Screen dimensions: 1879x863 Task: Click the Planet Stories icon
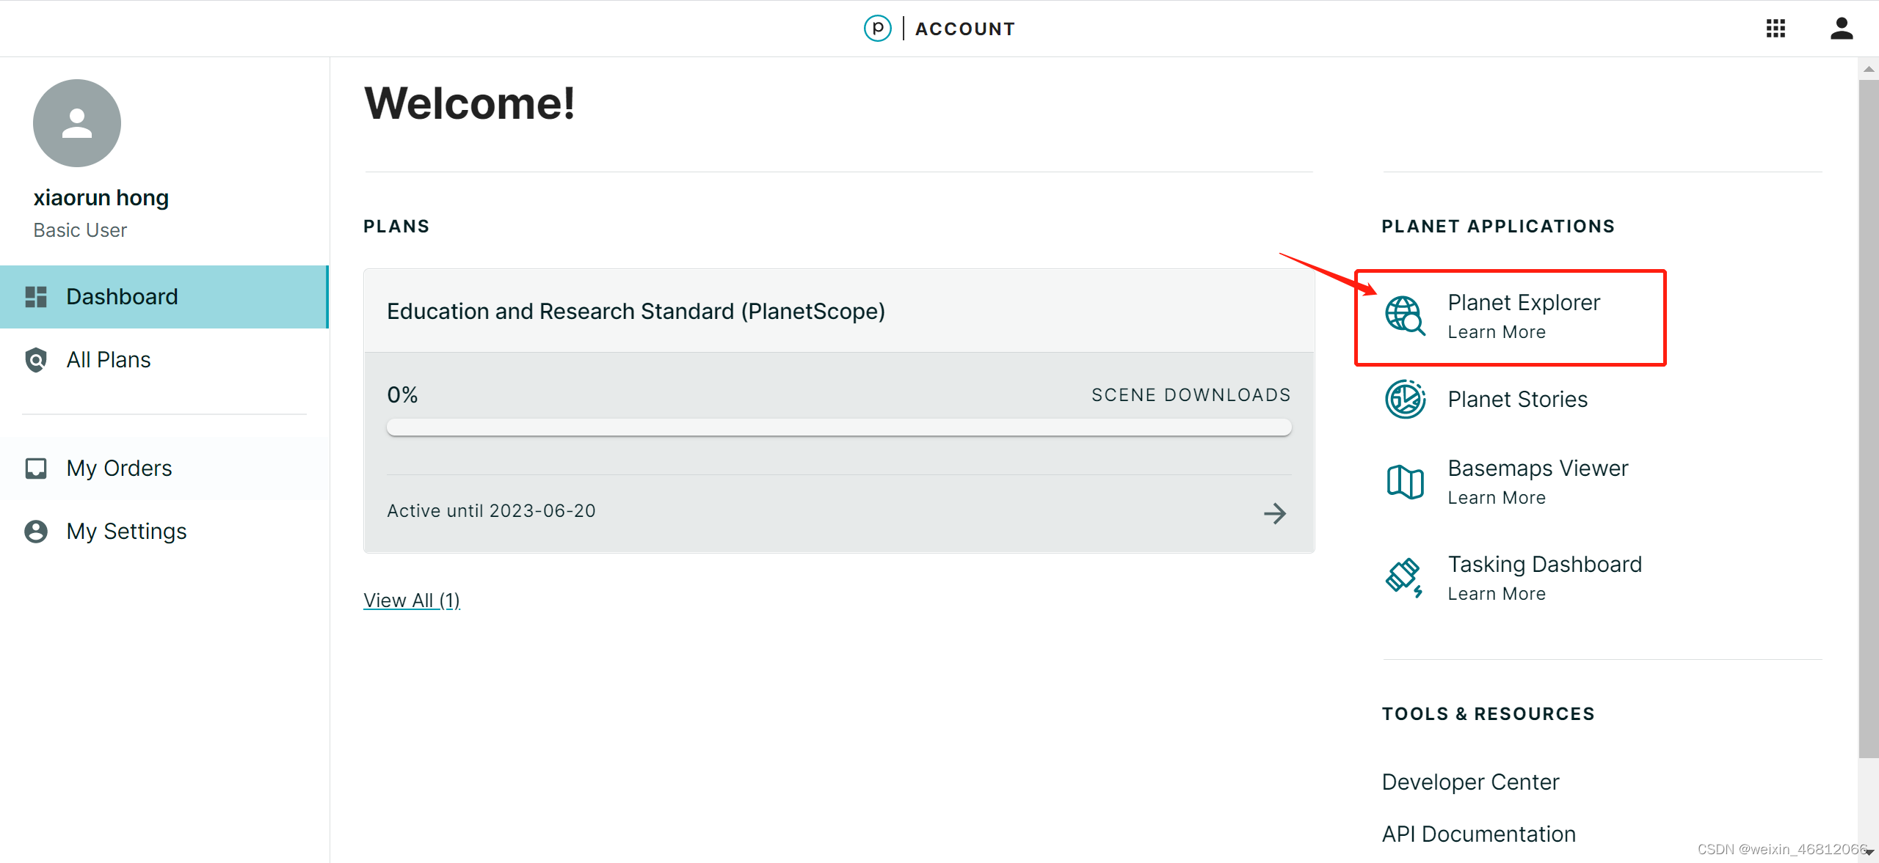(1405, 400)
